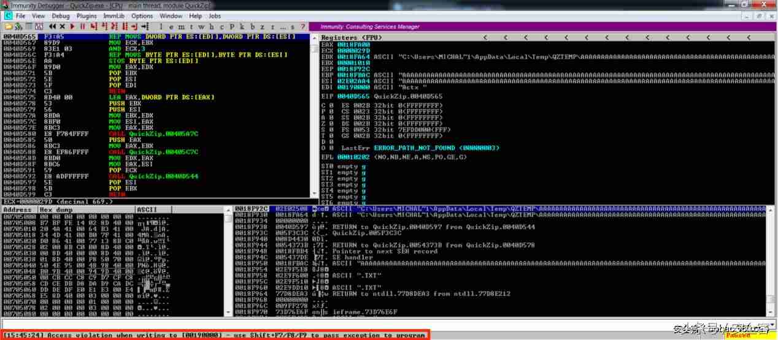This screenshot has height=340, width=778.
Task: Open help with red question mark icon
Action: pyautogui.click(x=302, y=26)
